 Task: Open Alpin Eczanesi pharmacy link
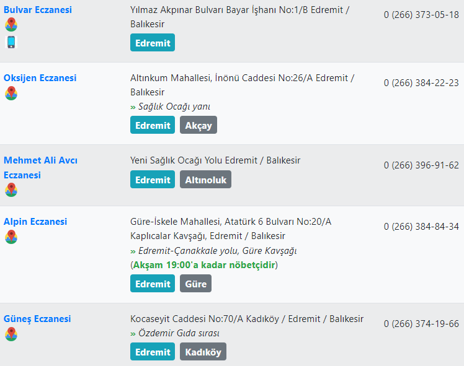point(35,222)
